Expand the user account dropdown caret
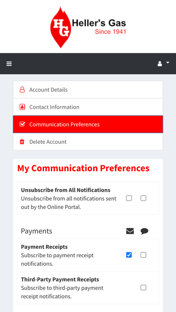This screenshot has width=176, height=312. click(x=167, y=63)
